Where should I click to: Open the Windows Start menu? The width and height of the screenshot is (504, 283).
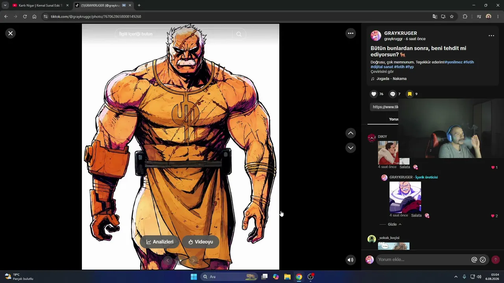pos(194,277)
